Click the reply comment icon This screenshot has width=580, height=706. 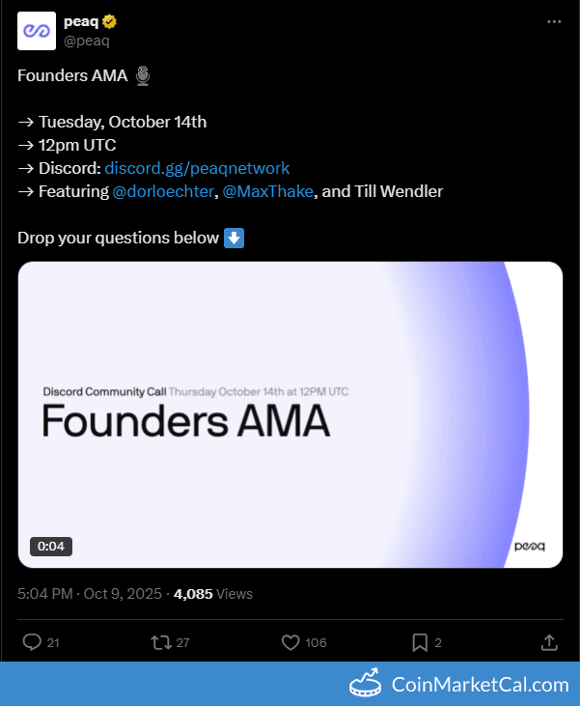click(x=32, y=642)
